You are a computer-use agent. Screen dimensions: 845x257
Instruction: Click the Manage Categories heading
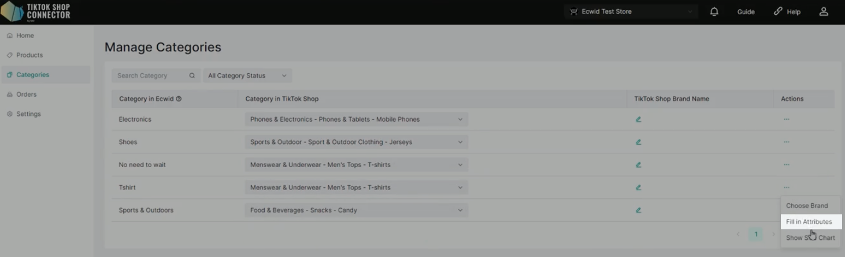click(x=163, y=47)
